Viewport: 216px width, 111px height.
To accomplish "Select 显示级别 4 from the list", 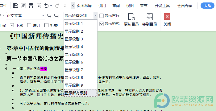I will click(x=81, y=47).
